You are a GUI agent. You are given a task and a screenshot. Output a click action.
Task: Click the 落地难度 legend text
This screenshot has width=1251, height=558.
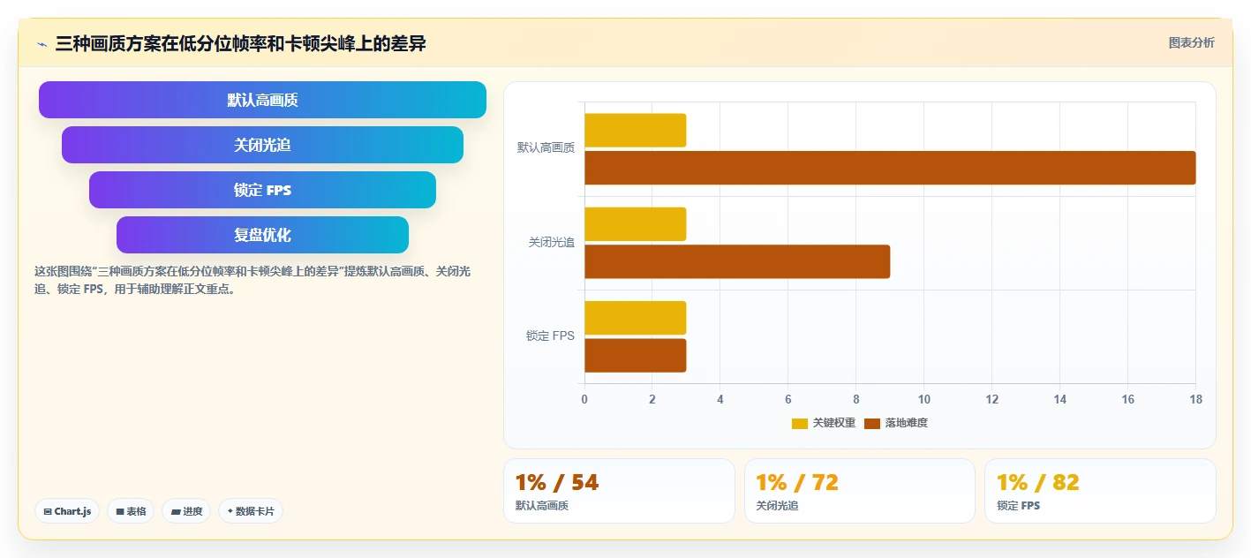906,423
